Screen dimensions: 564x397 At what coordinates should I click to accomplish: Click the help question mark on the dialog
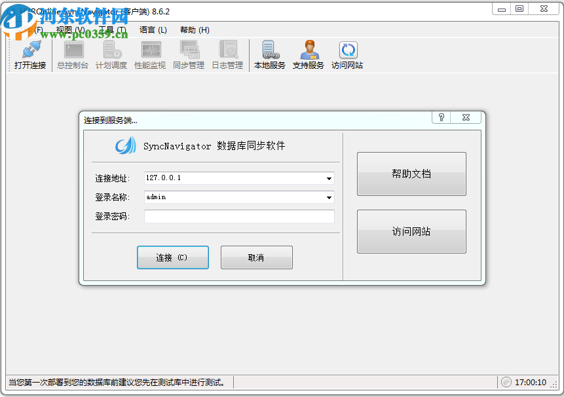tap(441, 117)
